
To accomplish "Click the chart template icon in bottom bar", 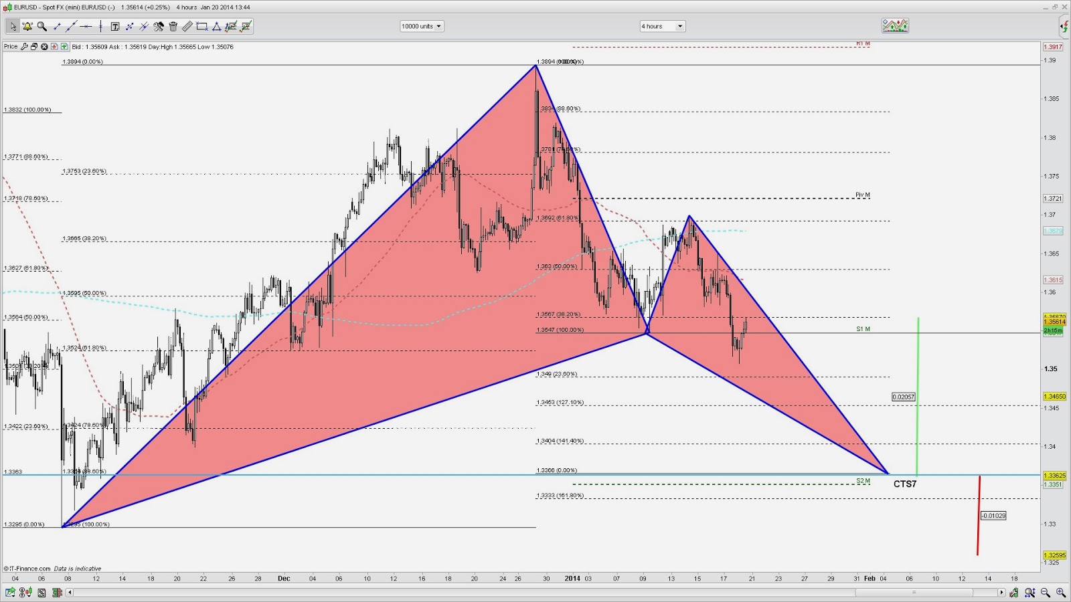I will [x=42, y=593].
